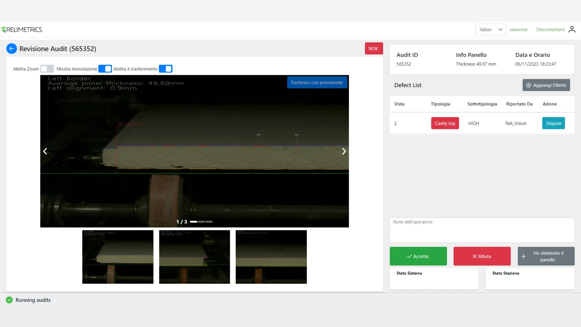The height and width of the screenshot is (327, 581).
Task: Open the Italian language dropdown
Action: click(x=491, y=29)
